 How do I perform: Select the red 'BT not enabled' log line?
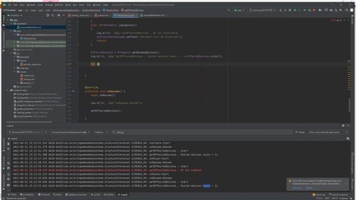tap(107, 171)
